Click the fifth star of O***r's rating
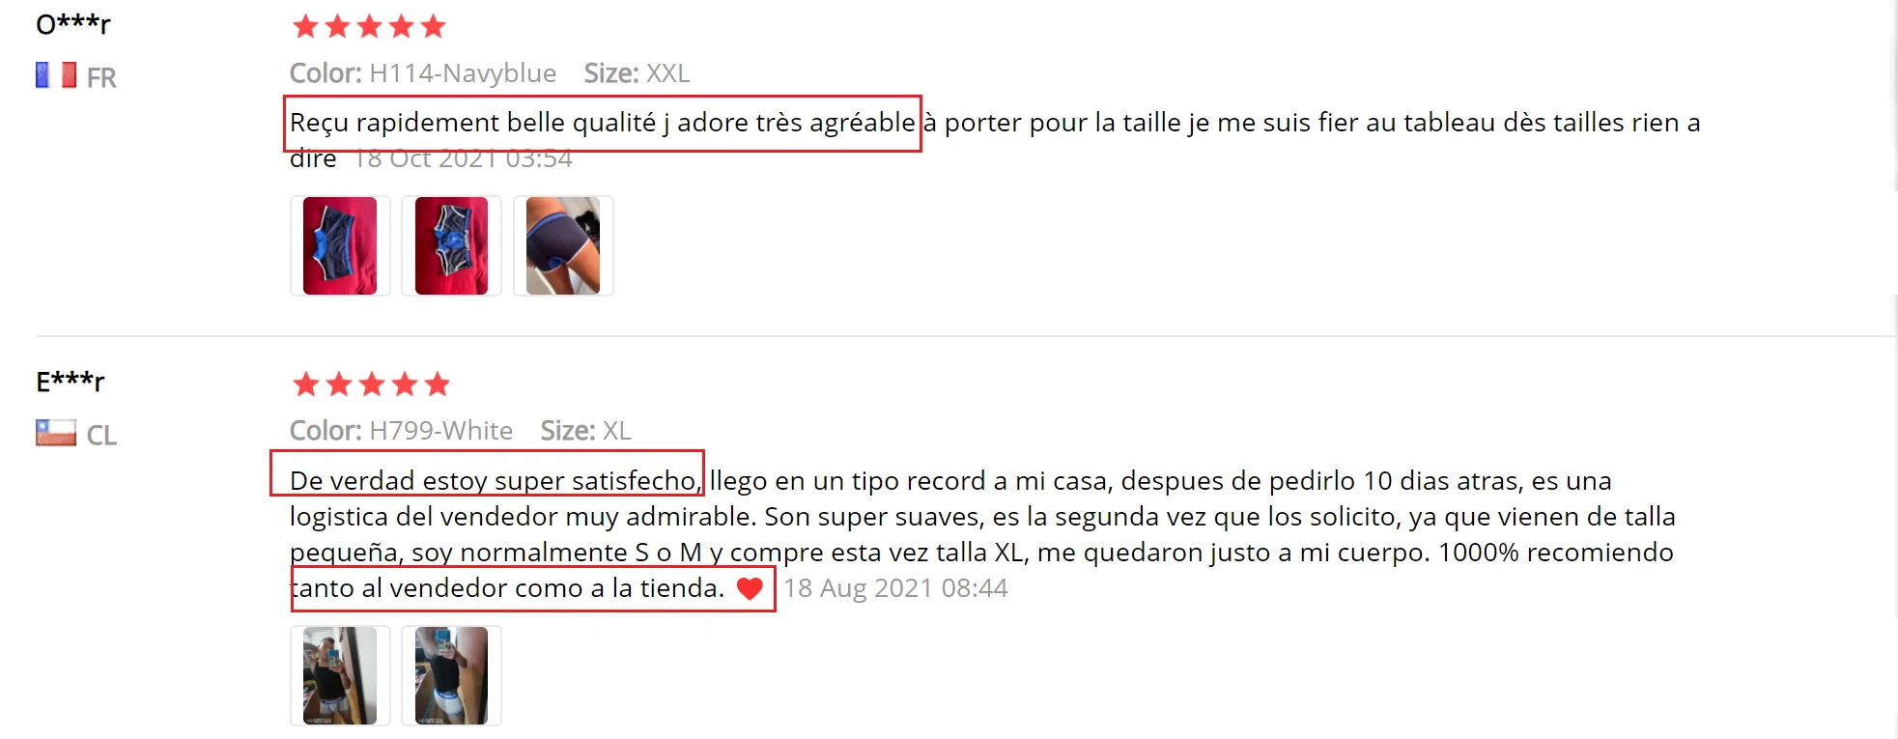Screen dimensions: 1898x739 point(434,26)
